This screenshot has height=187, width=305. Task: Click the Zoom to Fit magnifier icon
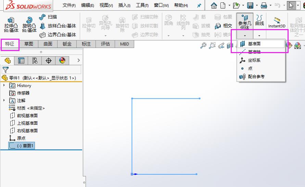[x=203, y=46]
